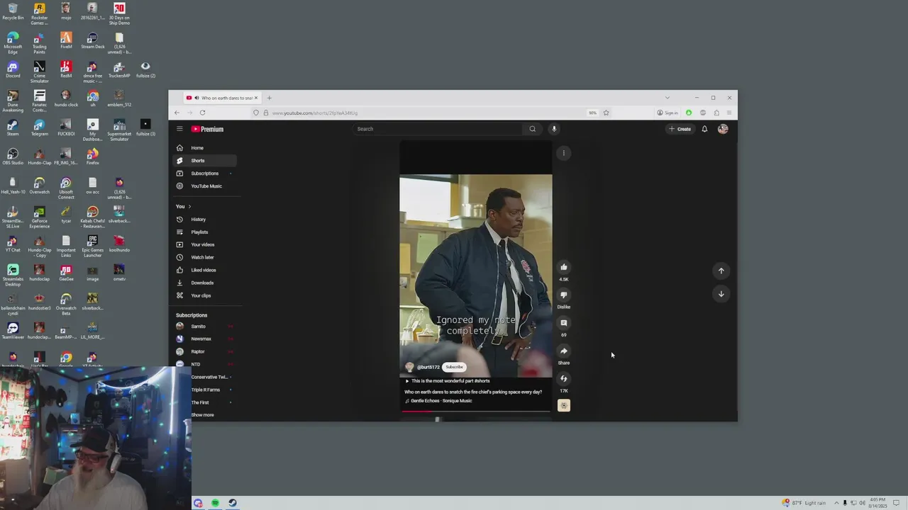Open the Samito subscription channel
The width and height of the screenshot is (908, 510).
tap(206, 327)
